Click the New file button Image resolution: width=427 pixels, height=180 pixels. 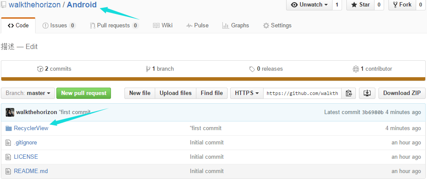click(x=140, y=93)
